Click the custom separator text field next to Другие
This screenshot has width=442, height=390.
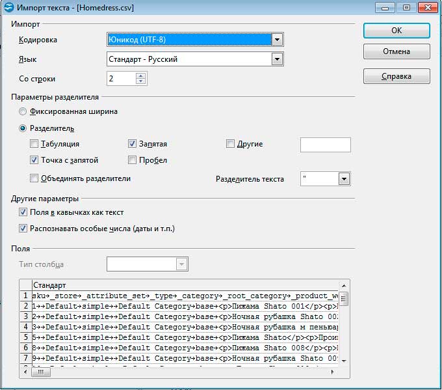[325, 145]
